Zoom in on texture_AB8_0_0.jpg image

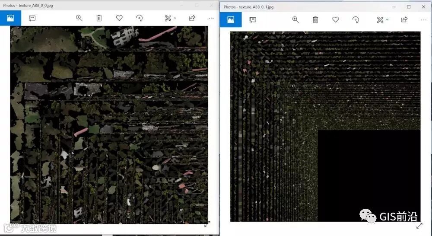point(79,18)
